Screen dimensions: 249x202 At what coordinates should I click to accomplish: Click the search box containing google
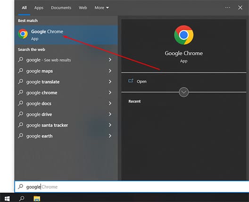click(x=132, y=187)
